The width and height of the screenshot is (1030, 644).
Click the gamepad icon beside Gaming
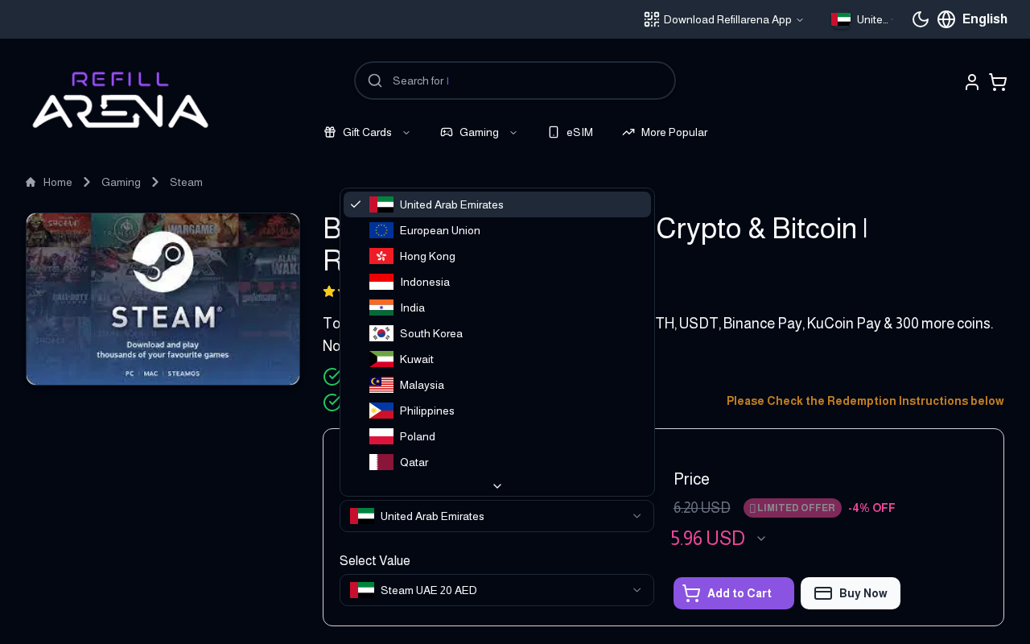[x=447, y=132]
